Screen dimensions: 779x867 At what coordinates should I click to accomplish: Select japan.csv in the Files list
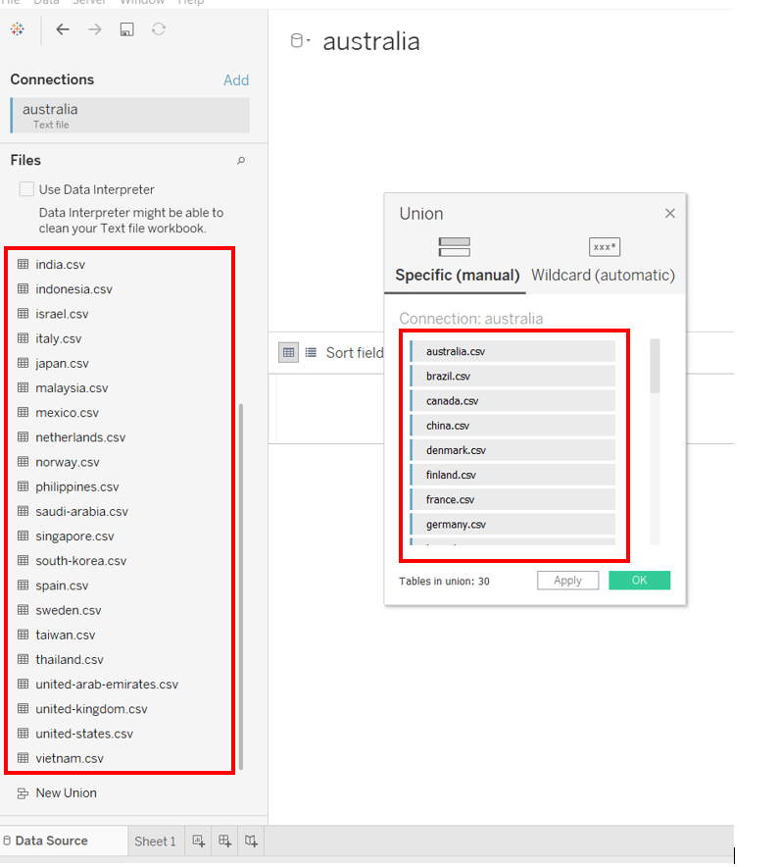62,363
